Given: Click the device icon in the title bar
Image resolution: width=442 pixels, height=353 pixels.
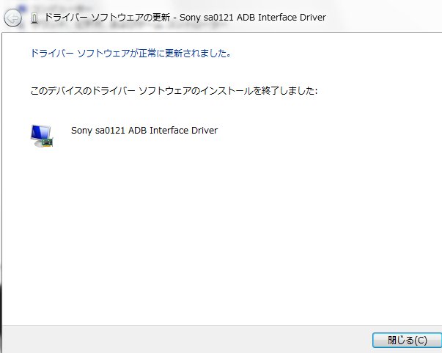Looking at the screenshot, I should pyautogui.click(x=34, y=18).
